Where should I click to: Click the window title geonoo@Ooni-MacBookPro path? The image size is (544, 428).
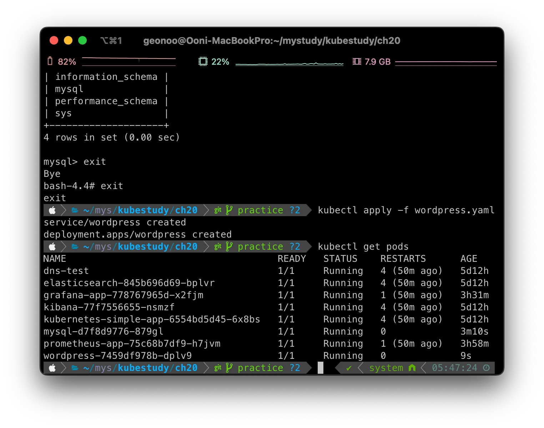coord(272,41)
